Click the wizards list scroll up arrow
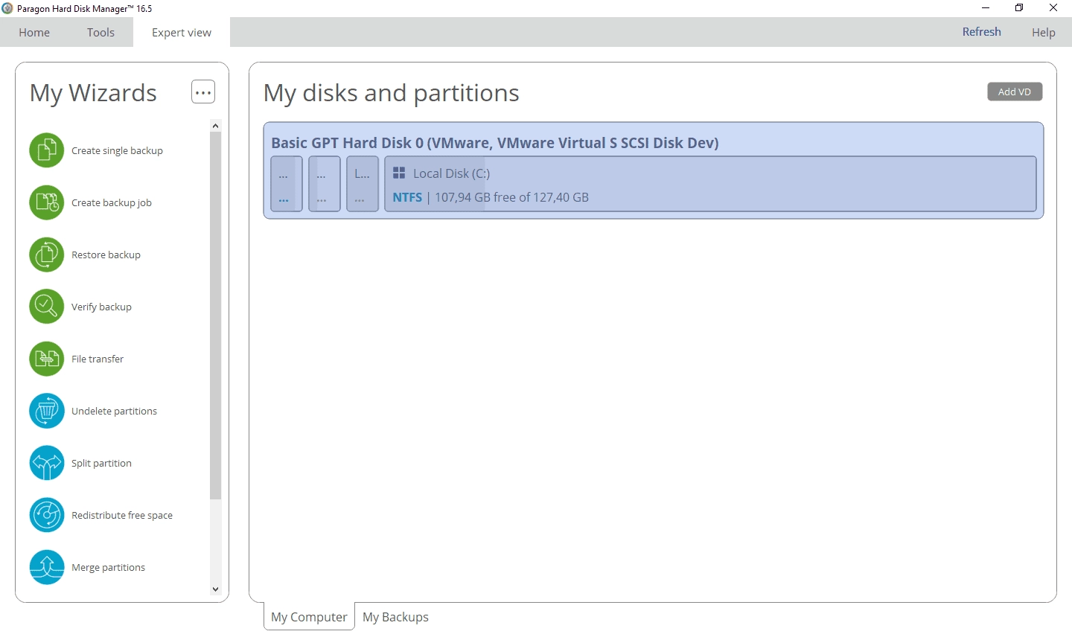 coord(216,126)
